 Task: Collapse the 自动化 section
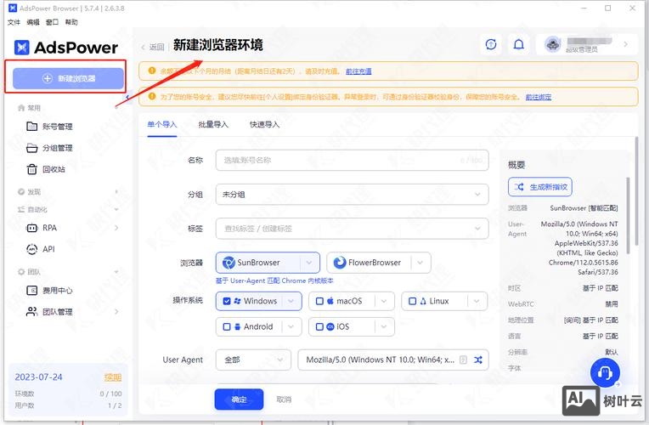(116, 209)
